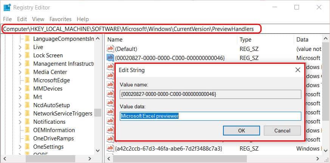Image resolution: width=330 pixels, height=163 pixels.
Task: Select the (Default) value name
Action: point(126,49)
